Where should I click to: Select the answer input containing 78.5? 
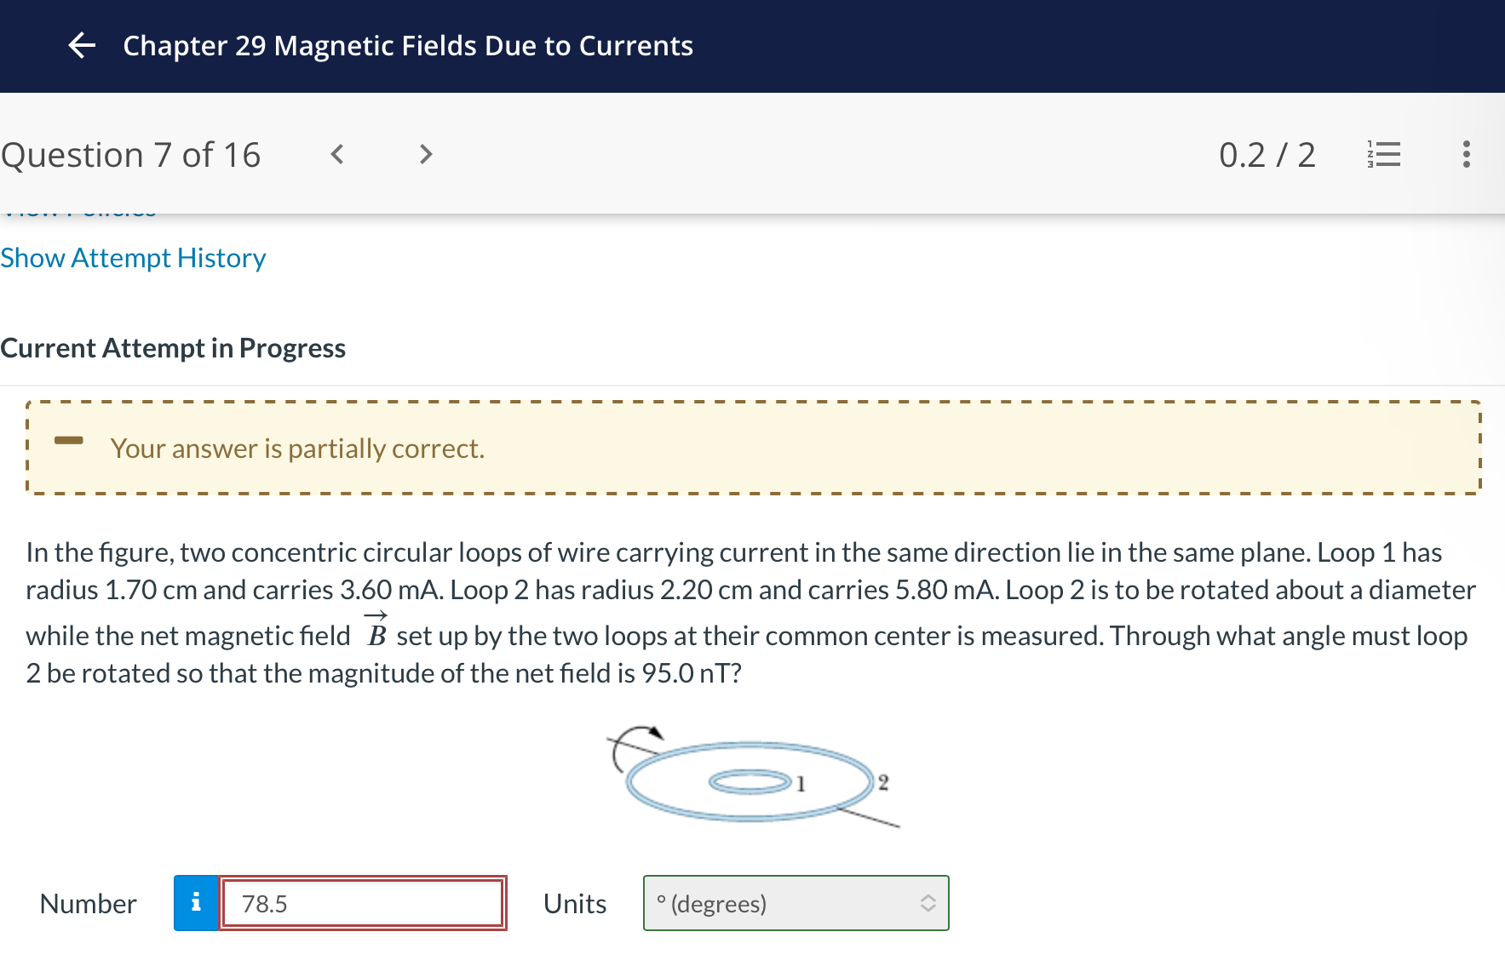(x=362, y=903)
